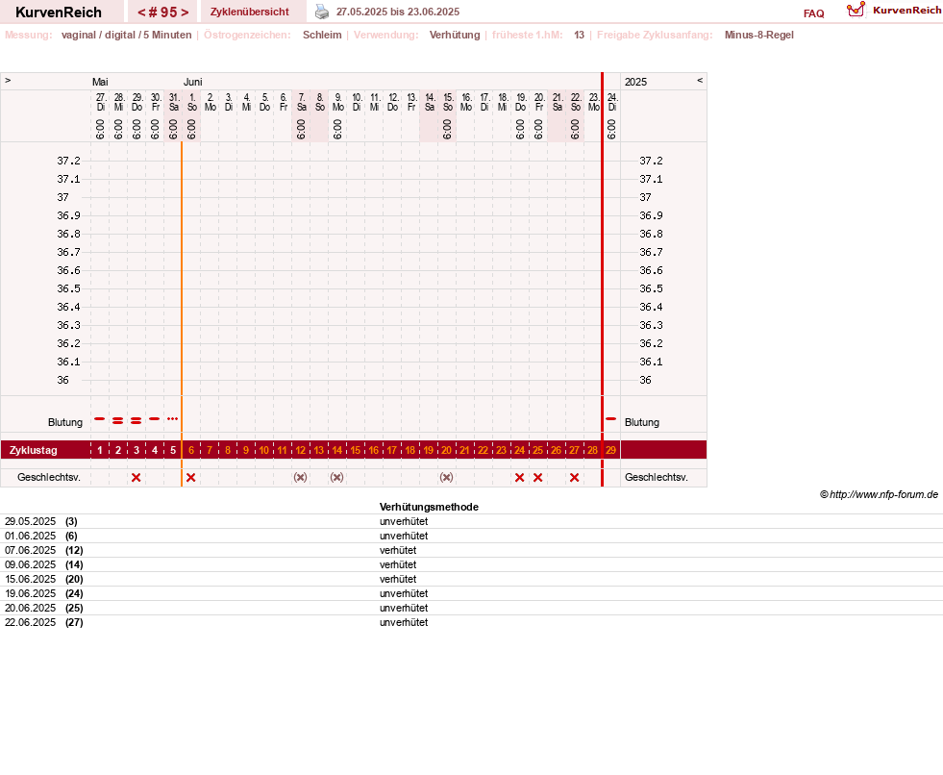Viewport: 943px width, 775px height.
Task: Click the protected intercourse mark on day 12
Action: pyautogui.click(x=300, y=477)
